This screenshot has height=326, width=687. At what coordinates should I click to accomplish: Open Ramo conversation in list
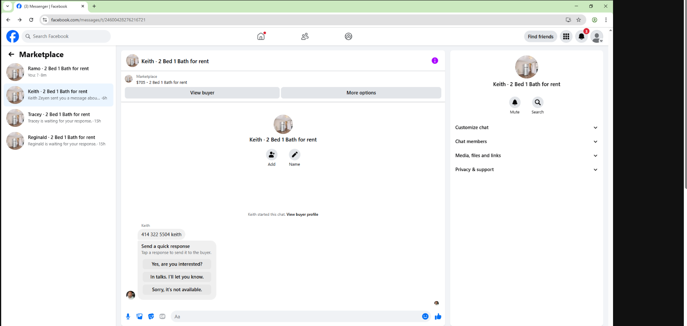coord(59,72)
